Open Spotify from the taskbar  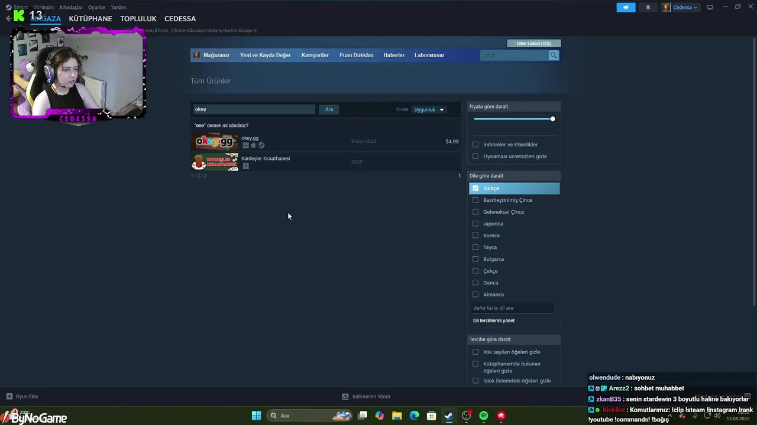pos(484,416)
